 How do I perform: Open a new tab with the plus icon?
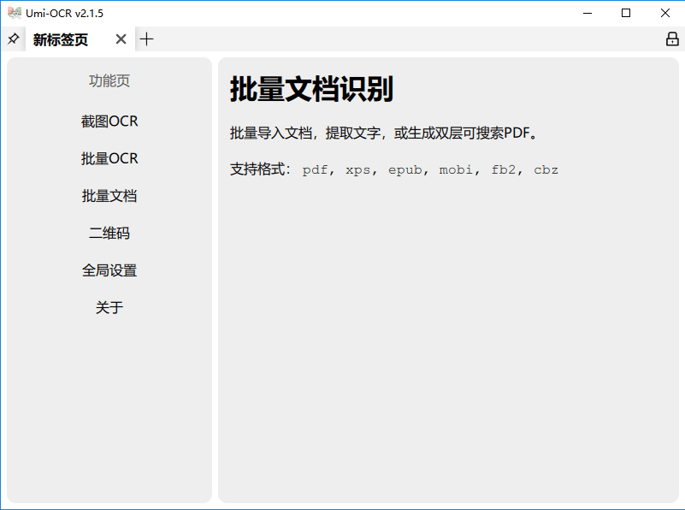[146, 39]
